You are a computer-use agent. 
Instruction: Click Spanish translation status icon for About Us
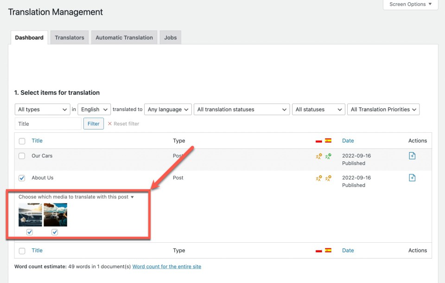click(328, 178)
